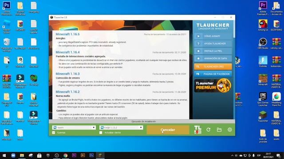Screen dimensions: 284x159
Task: Select the ESCRITORIO archive icon
Action: pyautogui.click(x=276, y=25)
